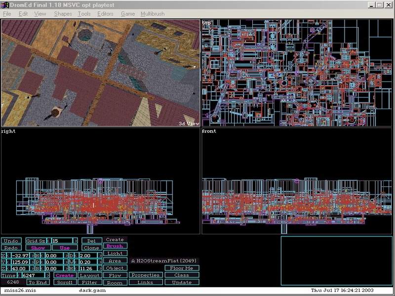Increase the B bank value
Screen dimensions: 395x296
66,268
